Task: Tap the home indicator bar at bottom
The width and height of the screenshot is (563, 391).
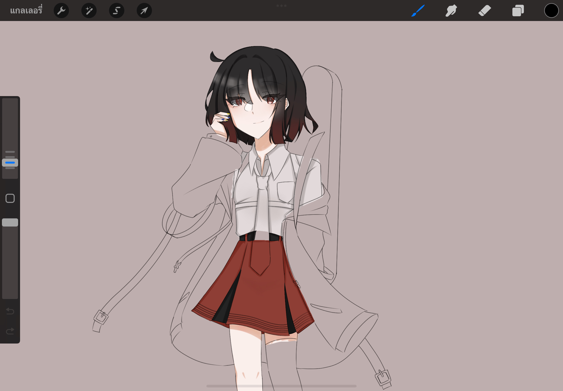Action: click(281, 386)
